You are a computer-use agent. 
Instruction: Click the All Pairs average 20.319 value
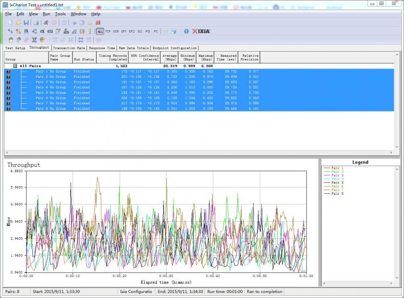pyautogui.click(x=170, y=66)
